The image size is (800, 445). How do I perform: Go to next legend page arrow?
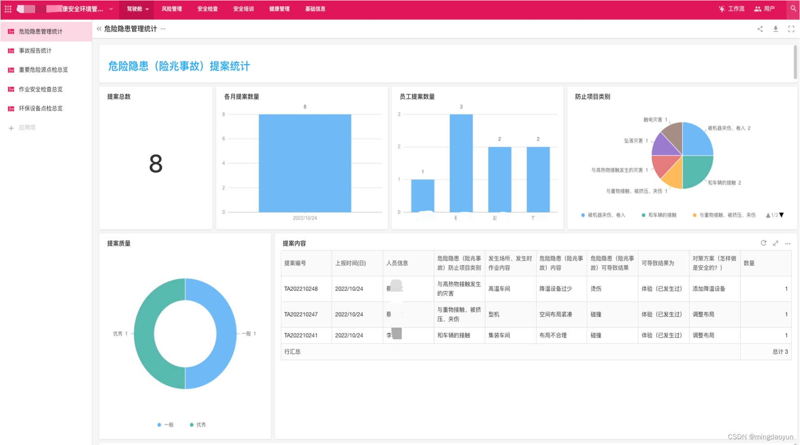tap(782, 215)
